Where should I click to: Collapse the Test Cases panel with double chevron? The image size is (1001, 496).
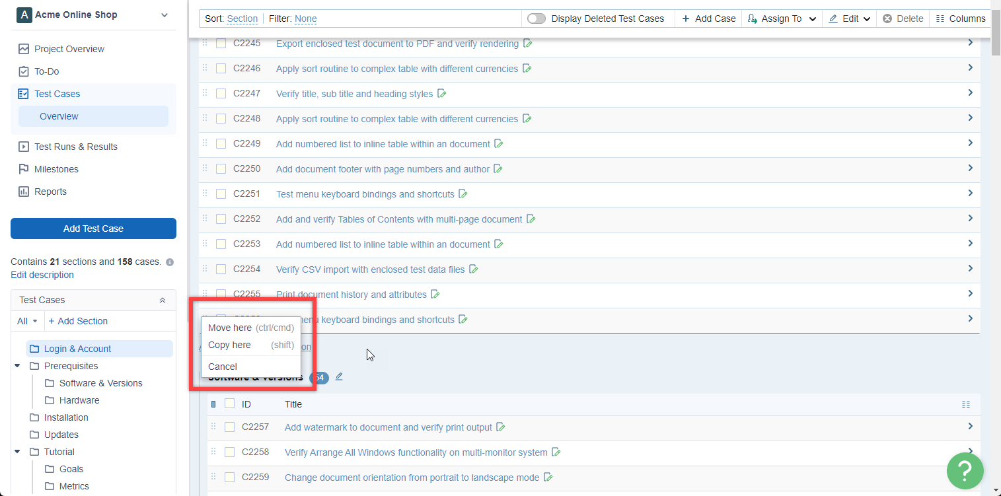[163, 301]
